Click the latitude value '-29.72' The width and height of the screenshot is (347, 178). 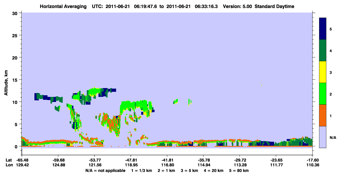tap(240, 160)
